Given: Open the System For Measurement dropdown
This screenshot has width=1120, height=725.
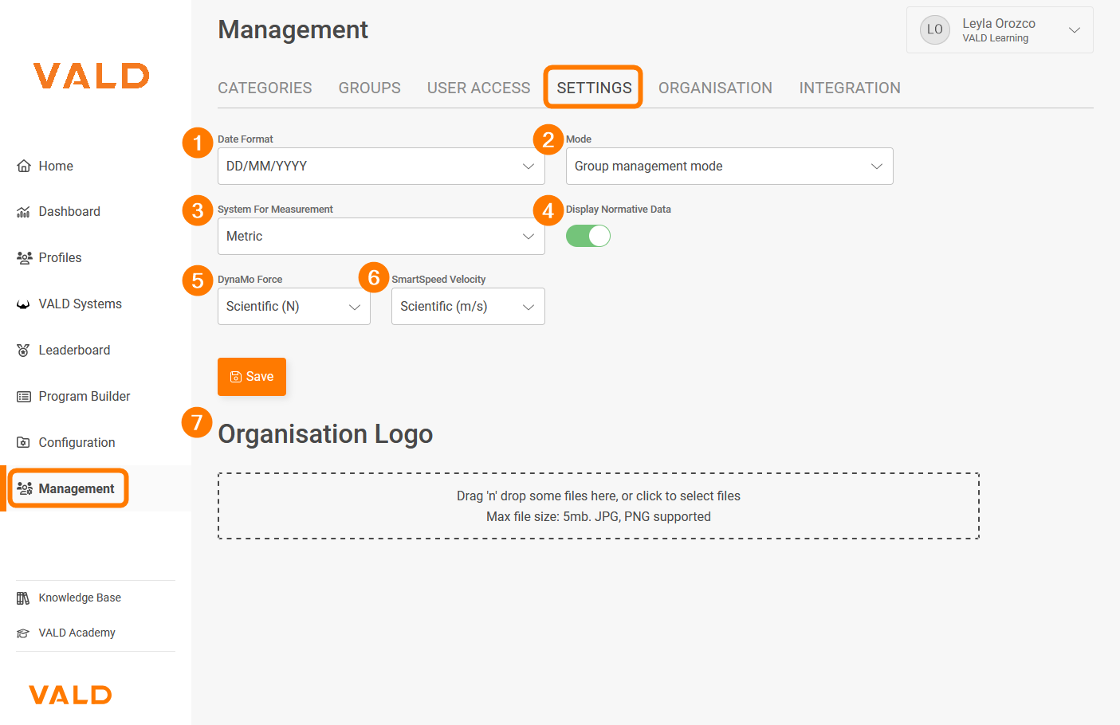Looking at the screenshot, I should pyautogui.click(x=381, y=236).
